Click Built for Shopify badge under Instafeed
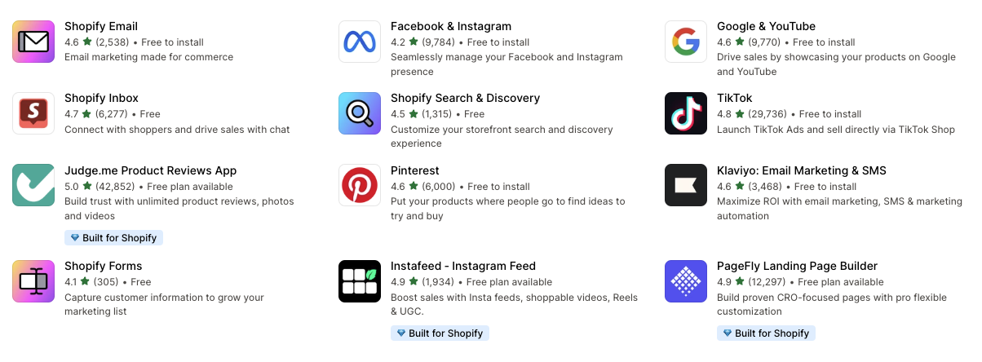982x362 pixels. tap(440, 333)
